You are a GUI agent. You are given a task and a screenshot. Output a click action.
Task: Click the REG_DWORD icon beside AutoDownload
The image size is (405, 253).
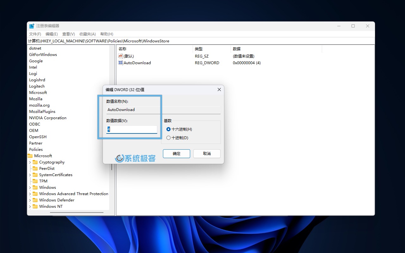[x=120, y=63]
